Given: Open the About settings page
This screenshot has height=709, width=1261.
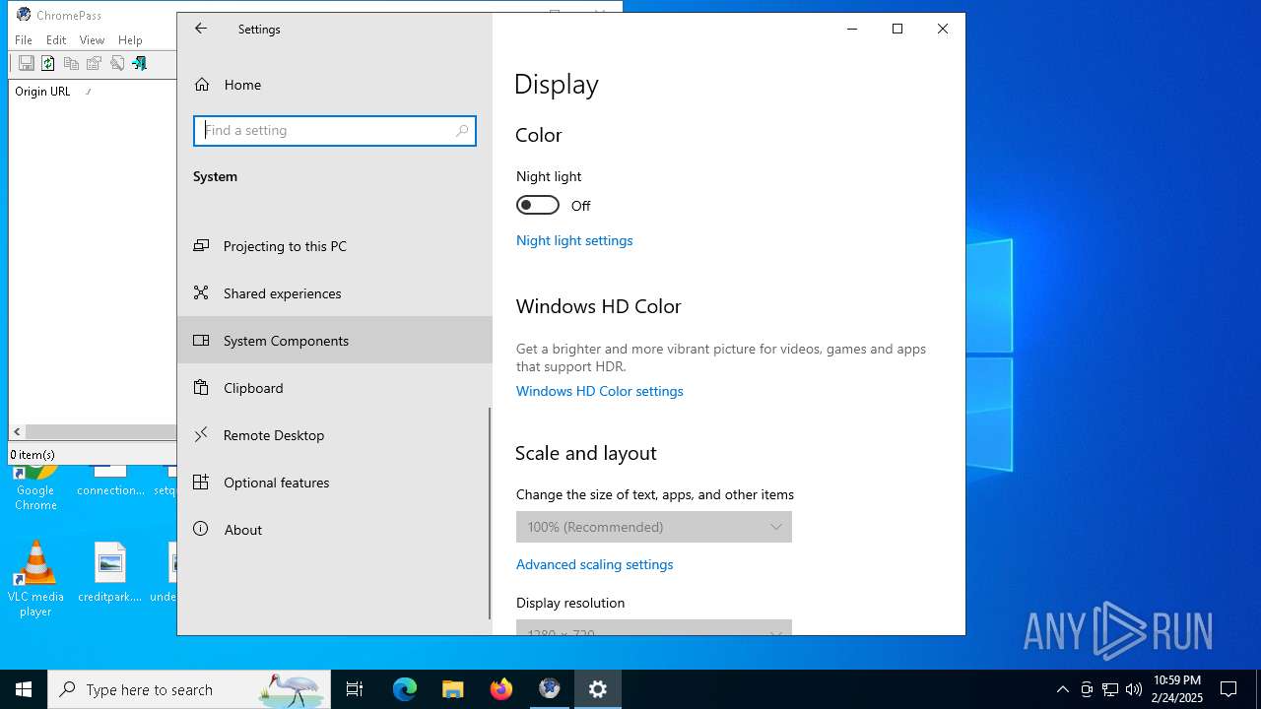Looking at the screenshot, I should click(x=335, y=530).
